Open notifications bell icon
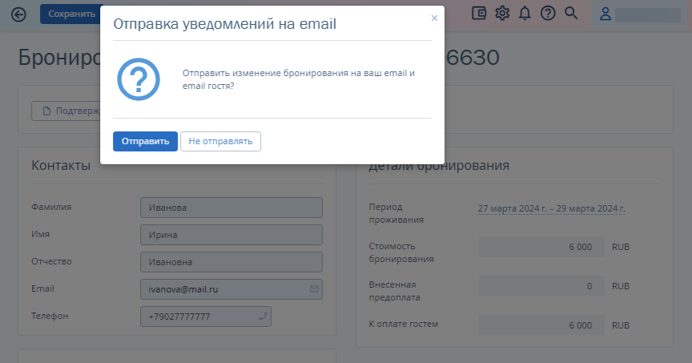 (x=525, y=14)
